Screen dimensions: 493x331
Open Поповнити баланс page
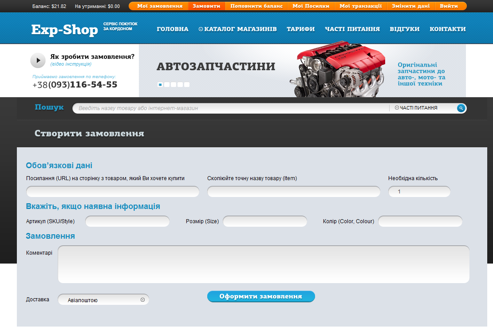tap(256, 6)
